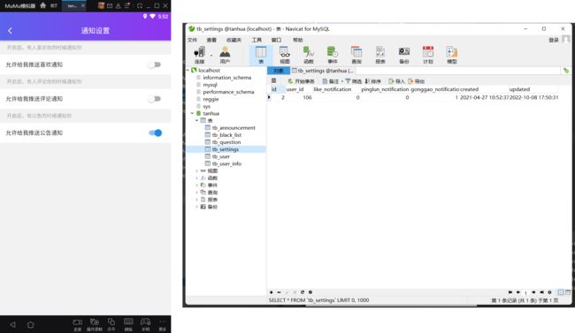This screenshot has width=575, height=333.
Task: Toggle 允许给我推送喜欢通知 switch
Action: point(155,64)
